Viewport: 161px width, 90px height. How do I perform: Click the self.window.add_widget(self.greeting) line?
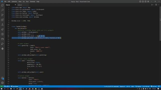32,55
